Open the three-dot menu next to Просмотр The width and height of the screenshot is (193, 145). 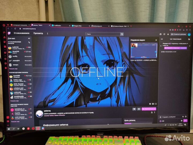pos(47,33)
